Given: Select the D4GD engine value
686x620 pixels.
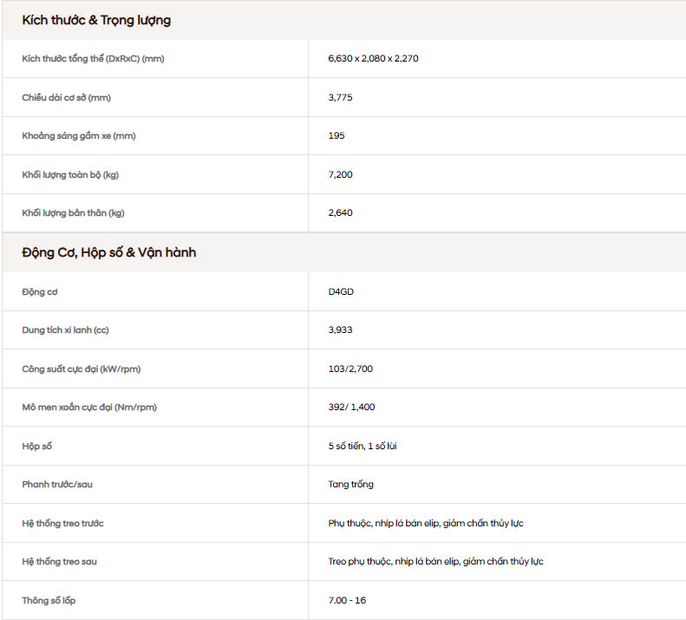Looking at the screenshot, I should click(x=341, y=291).
